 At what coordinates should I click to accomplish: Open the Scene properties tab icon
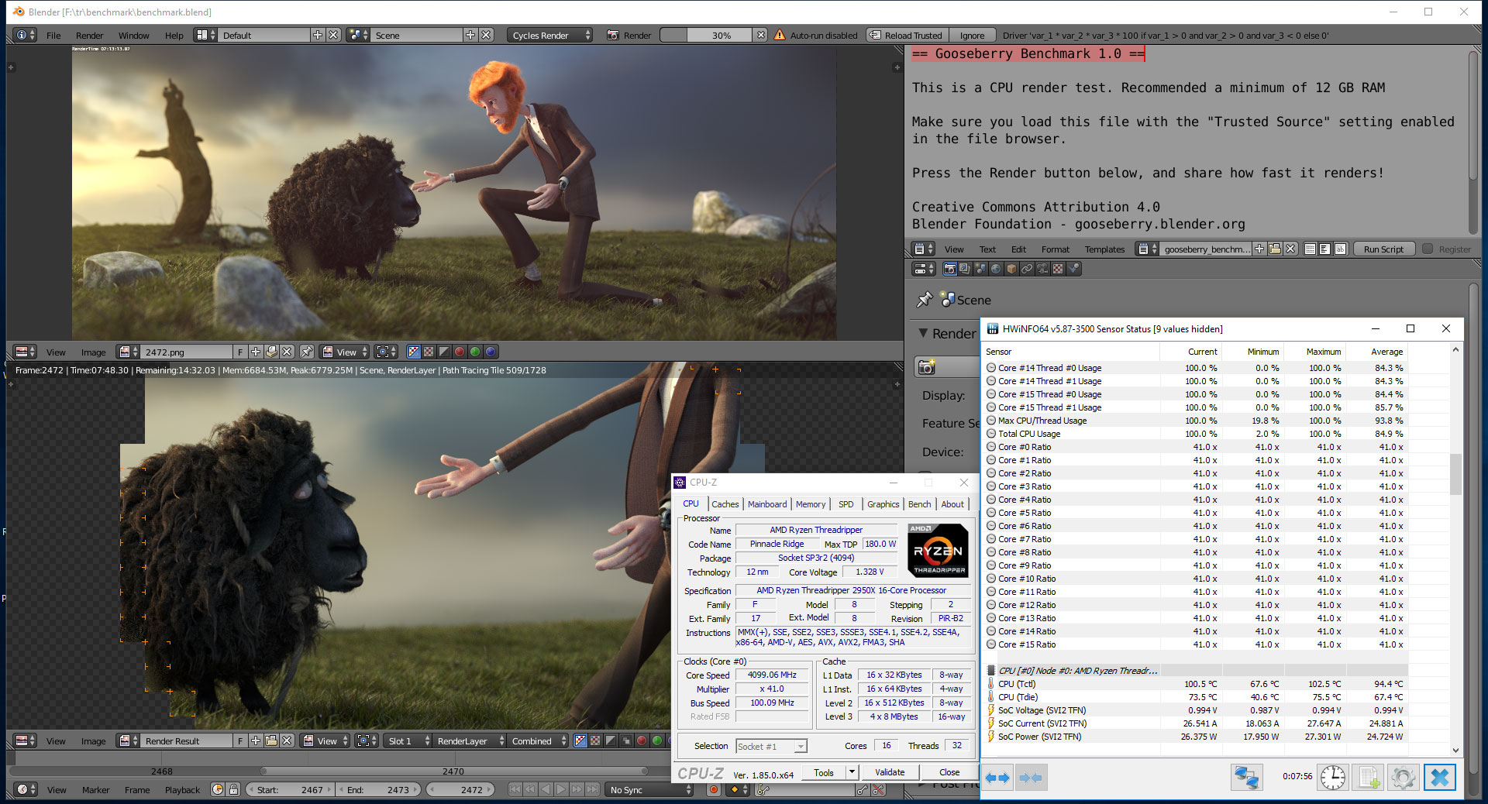(980, 269)
